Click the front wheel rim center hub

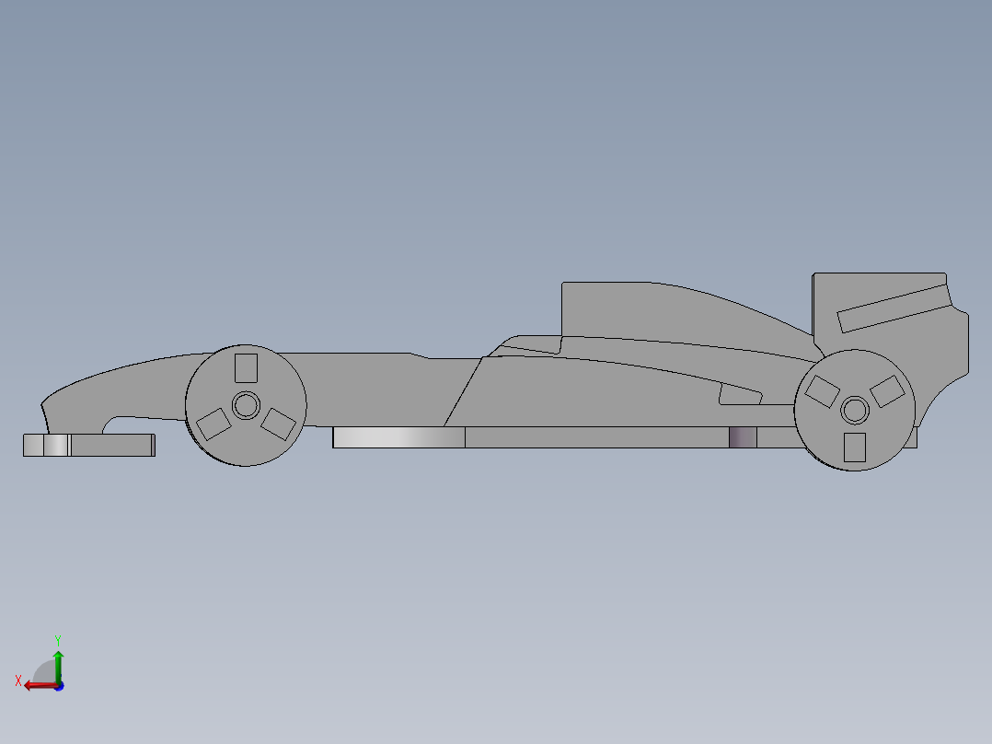[x=245, y=402]
